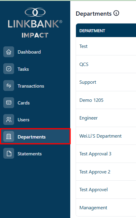Click the info icon beside Departments heading
Screen dimensions: 136x218
[116, 13]
